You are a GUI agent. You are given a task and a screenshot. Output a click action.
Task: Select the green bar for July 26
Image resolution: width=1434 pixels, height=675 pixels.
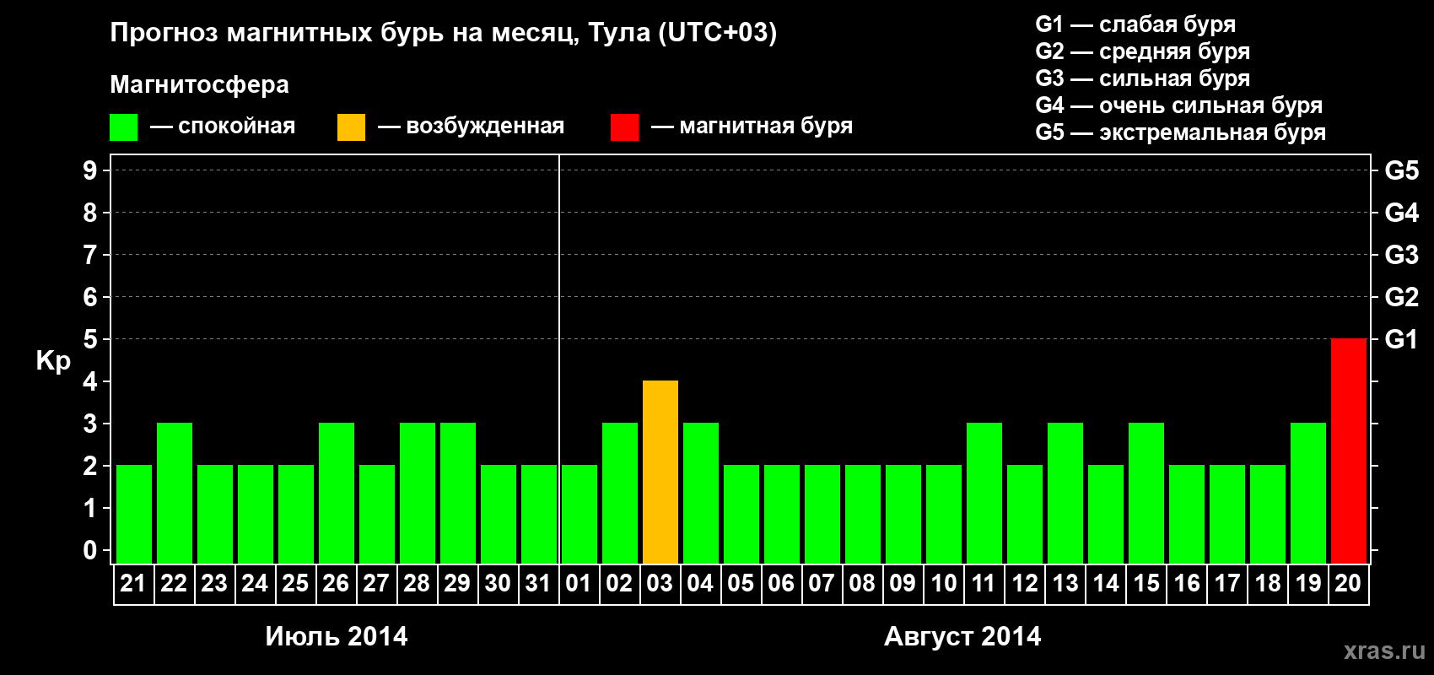(x=336, y=493)
